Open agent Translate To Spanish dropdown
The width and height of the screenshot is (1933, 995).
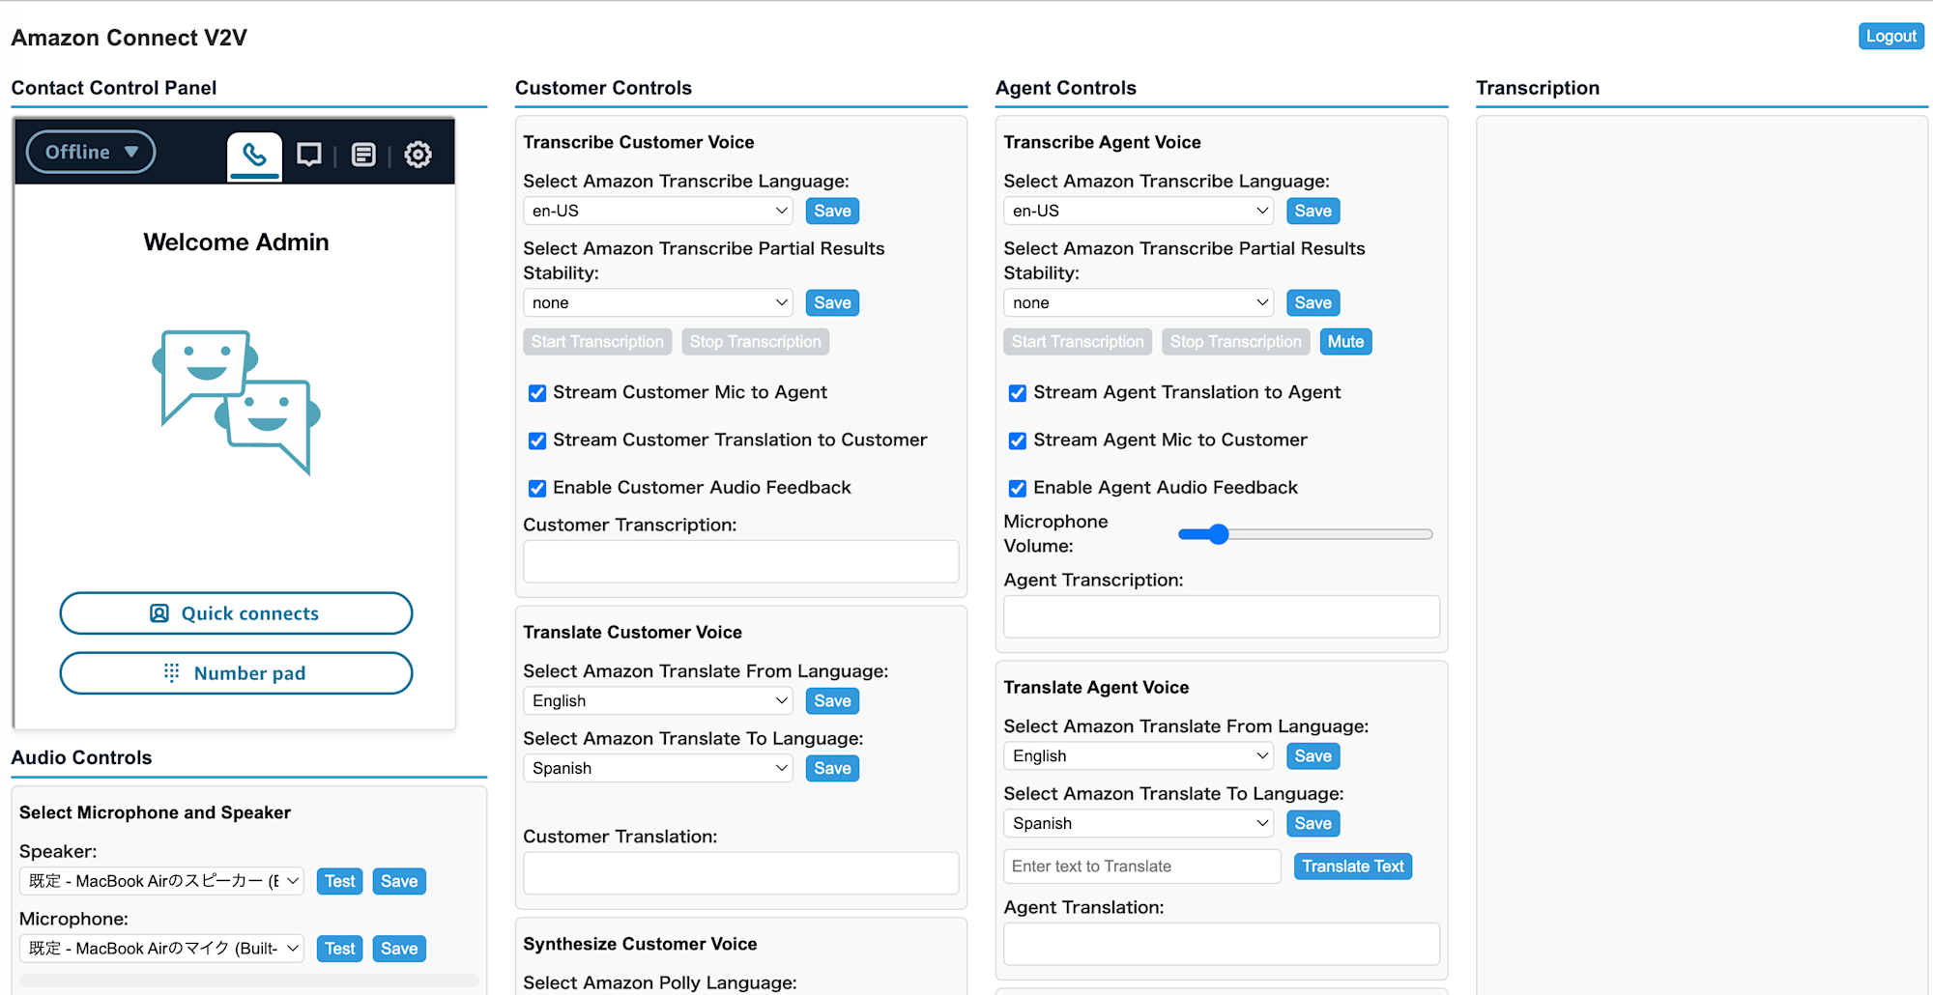click(x=1139, y=823)
